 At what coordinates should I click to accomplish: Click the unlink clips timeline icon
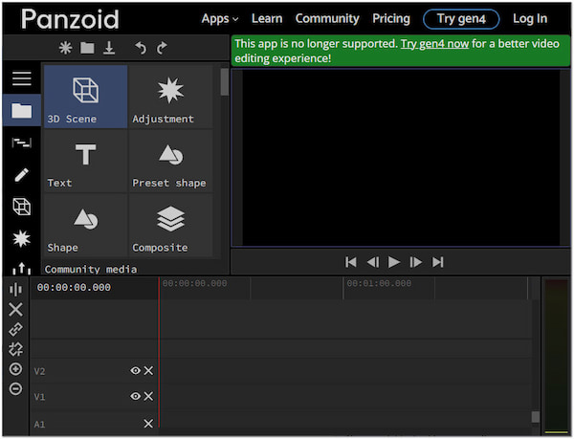[x=15, y=349]
